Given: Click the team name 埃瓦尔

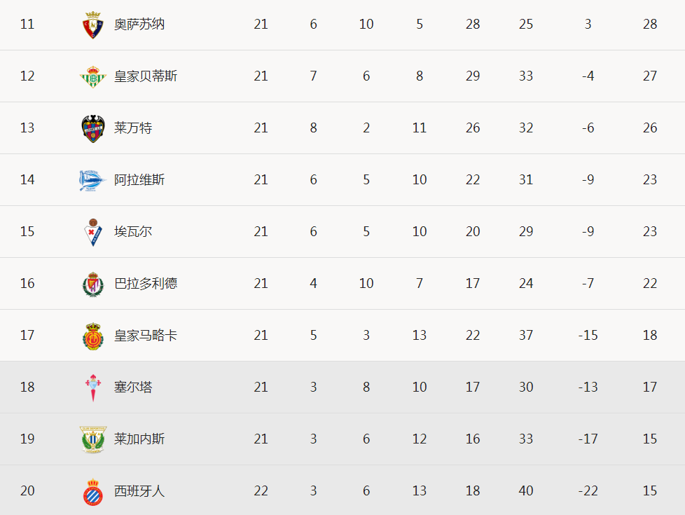Looking at the screenshot, I should (x=133, y=232).
